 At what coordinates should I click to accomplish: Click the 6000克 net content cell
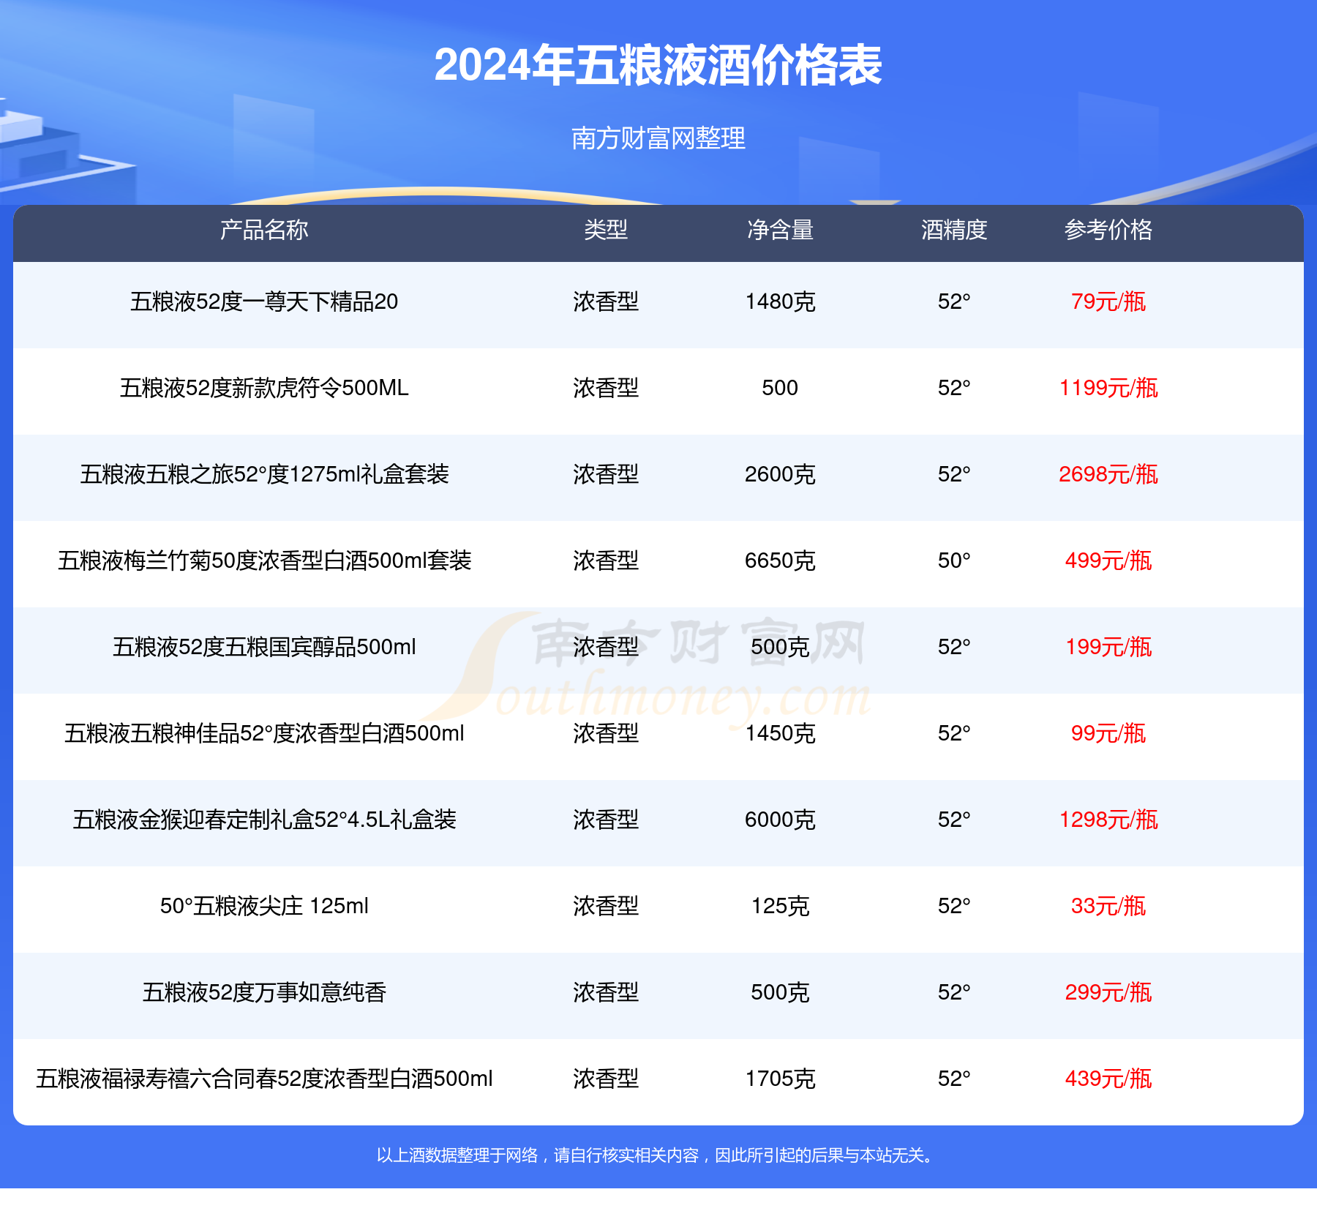tap(780, 820)
